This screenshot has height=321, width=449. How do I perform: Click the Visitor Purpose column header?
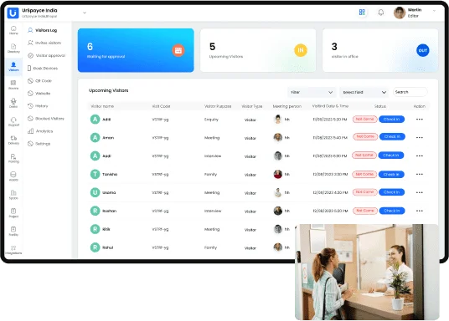click(x=218, y=106)
